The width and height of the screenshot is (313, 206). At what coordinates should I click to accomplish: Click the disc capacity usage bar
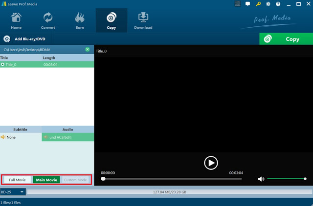(x=170, y=192)
